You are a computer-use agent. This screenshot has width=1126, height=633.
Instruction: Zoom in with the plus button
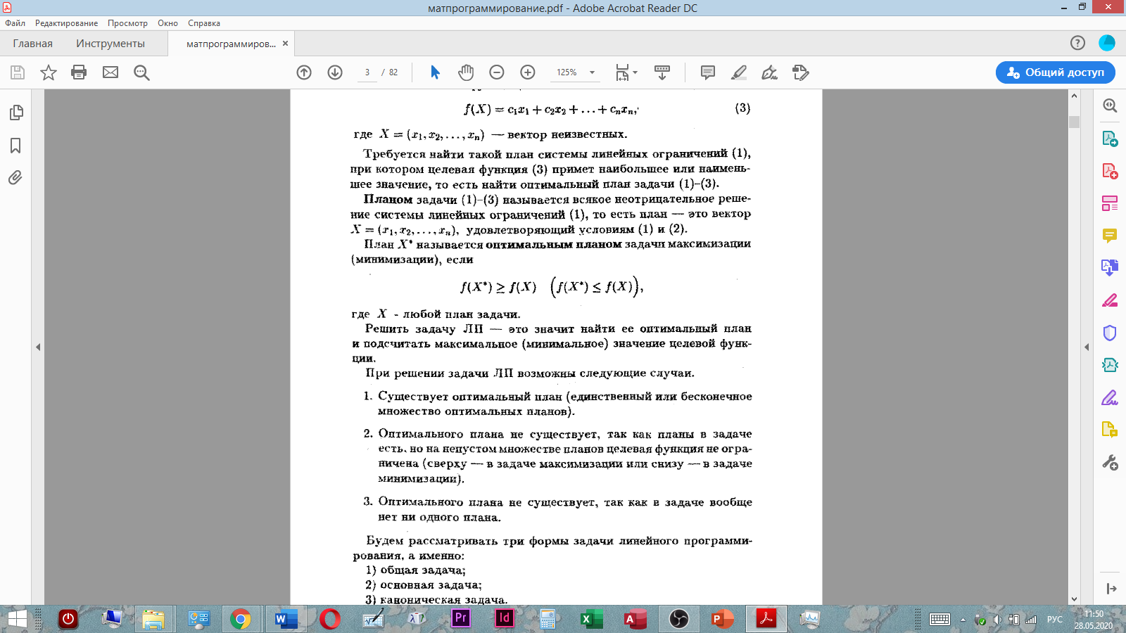pyautogui.click(x=528, y=72)
